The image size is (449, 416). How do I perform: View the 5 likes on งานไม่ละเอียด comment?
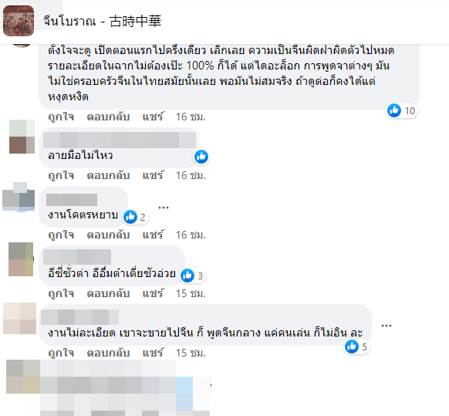coord(356,347)
